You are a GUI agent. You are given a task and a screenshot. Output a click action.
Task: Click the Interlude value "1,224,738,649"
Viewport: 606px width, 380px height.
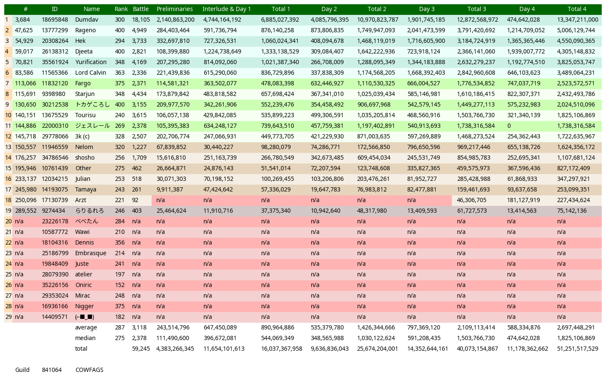coord(222,51)
